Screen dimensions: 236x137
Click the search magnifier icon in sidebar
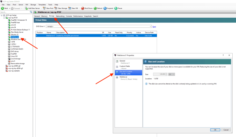pos(31,12)
